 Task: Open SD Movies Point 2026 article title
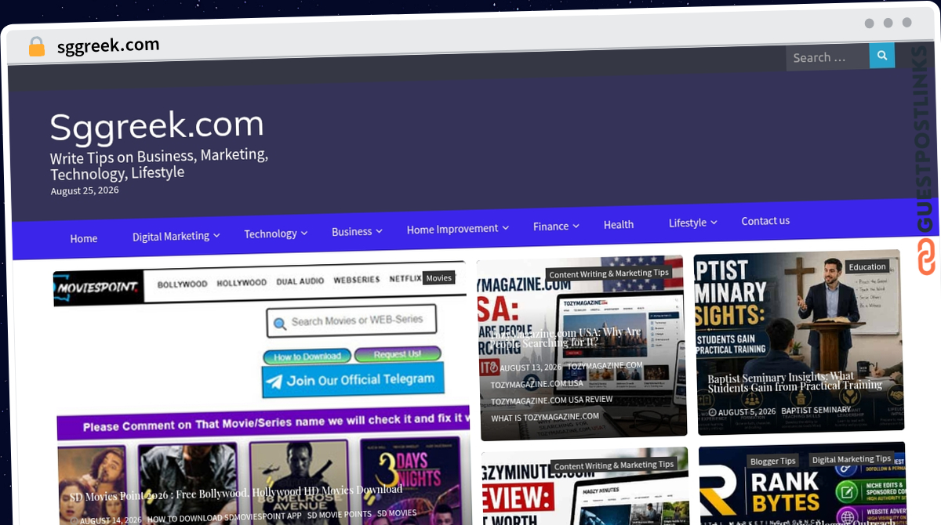[236, 493]
